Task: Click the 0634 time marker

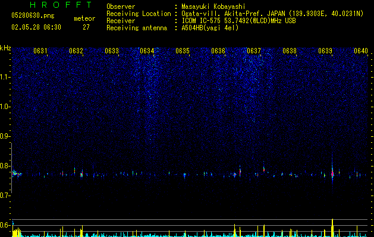Action: pos(147,51)
